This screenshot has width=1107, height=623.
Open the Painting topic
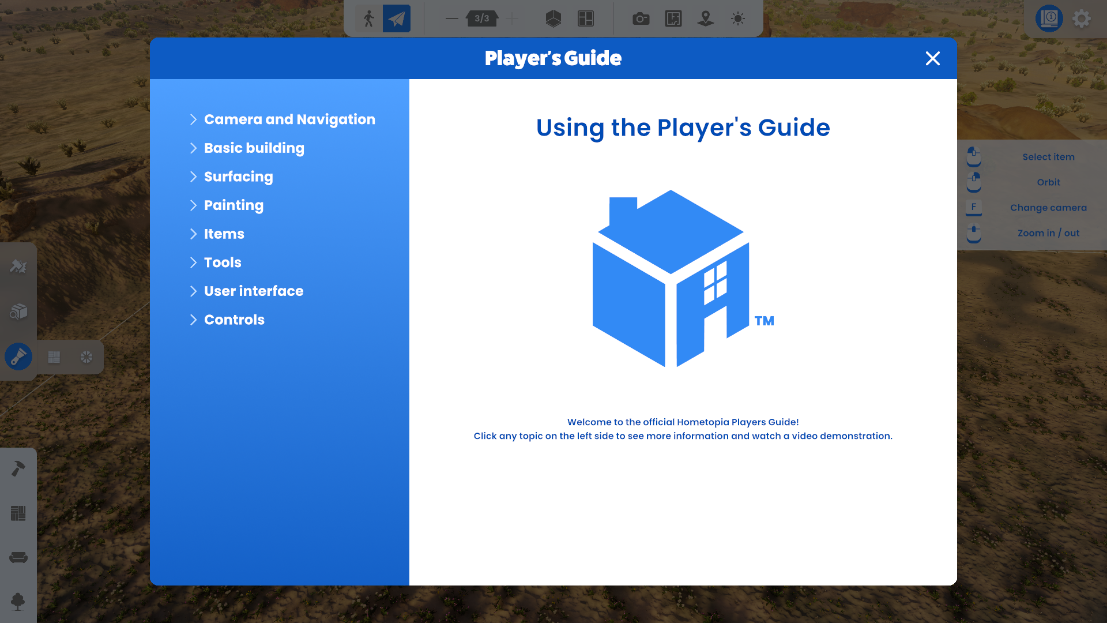[234, 205]
